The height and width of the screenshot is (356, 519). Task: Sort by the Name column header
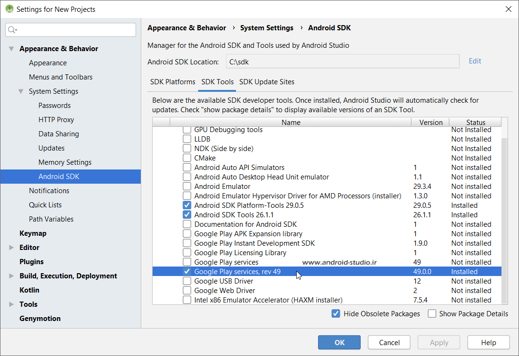pos(291,122)
